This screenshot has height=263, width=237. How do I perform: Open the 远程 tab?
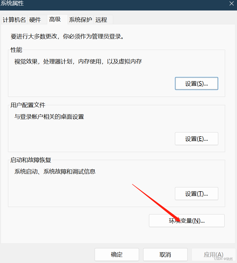click(x=102, y=20)
